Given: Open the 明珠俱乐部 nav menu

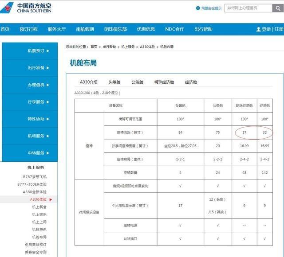Looking at the screenshot, I should click(115, 29).
